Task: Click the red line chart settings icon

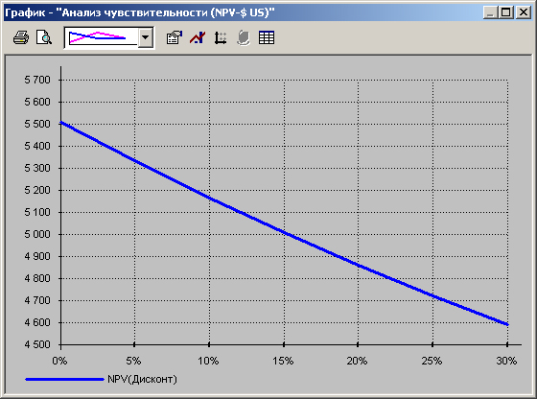Action: [198, 37]
